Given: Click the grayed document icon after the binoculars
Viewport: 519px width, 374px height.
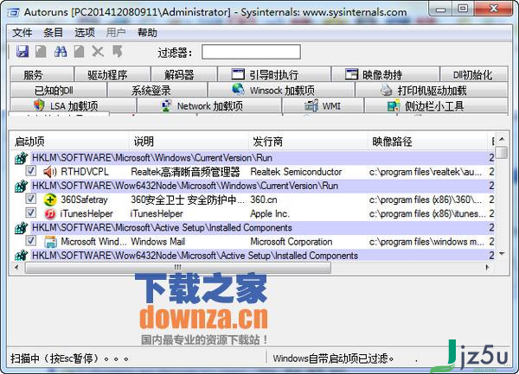Looking at the screenshot, I should (79, 52).
